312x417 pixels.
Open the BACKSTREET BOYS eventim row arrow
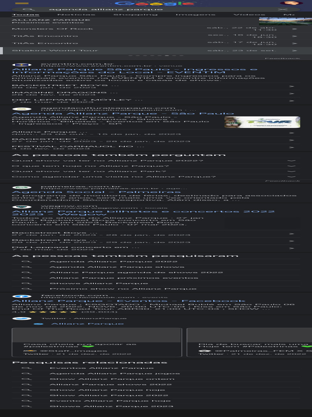(292, 86)
